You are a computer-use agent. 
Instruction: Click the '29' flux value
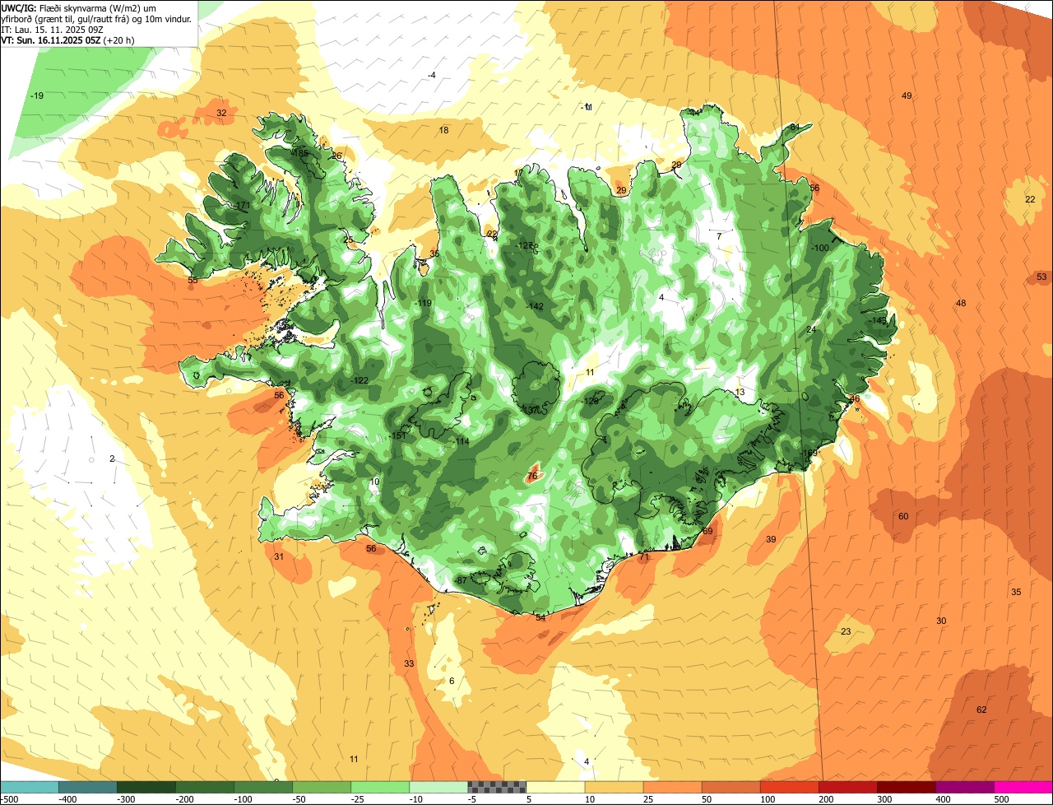pos(621,191)
